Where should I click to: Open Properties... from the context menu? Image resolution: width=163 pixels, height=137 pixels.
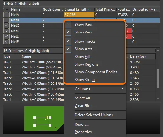(85, 132)
